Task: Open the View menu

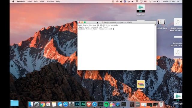Action: [42, 1]
